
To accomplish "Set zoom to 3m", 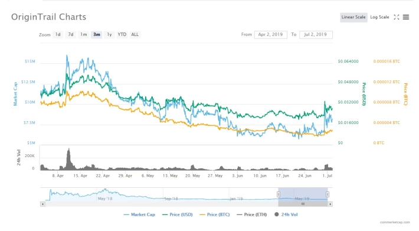I will [x=96, y=34].
